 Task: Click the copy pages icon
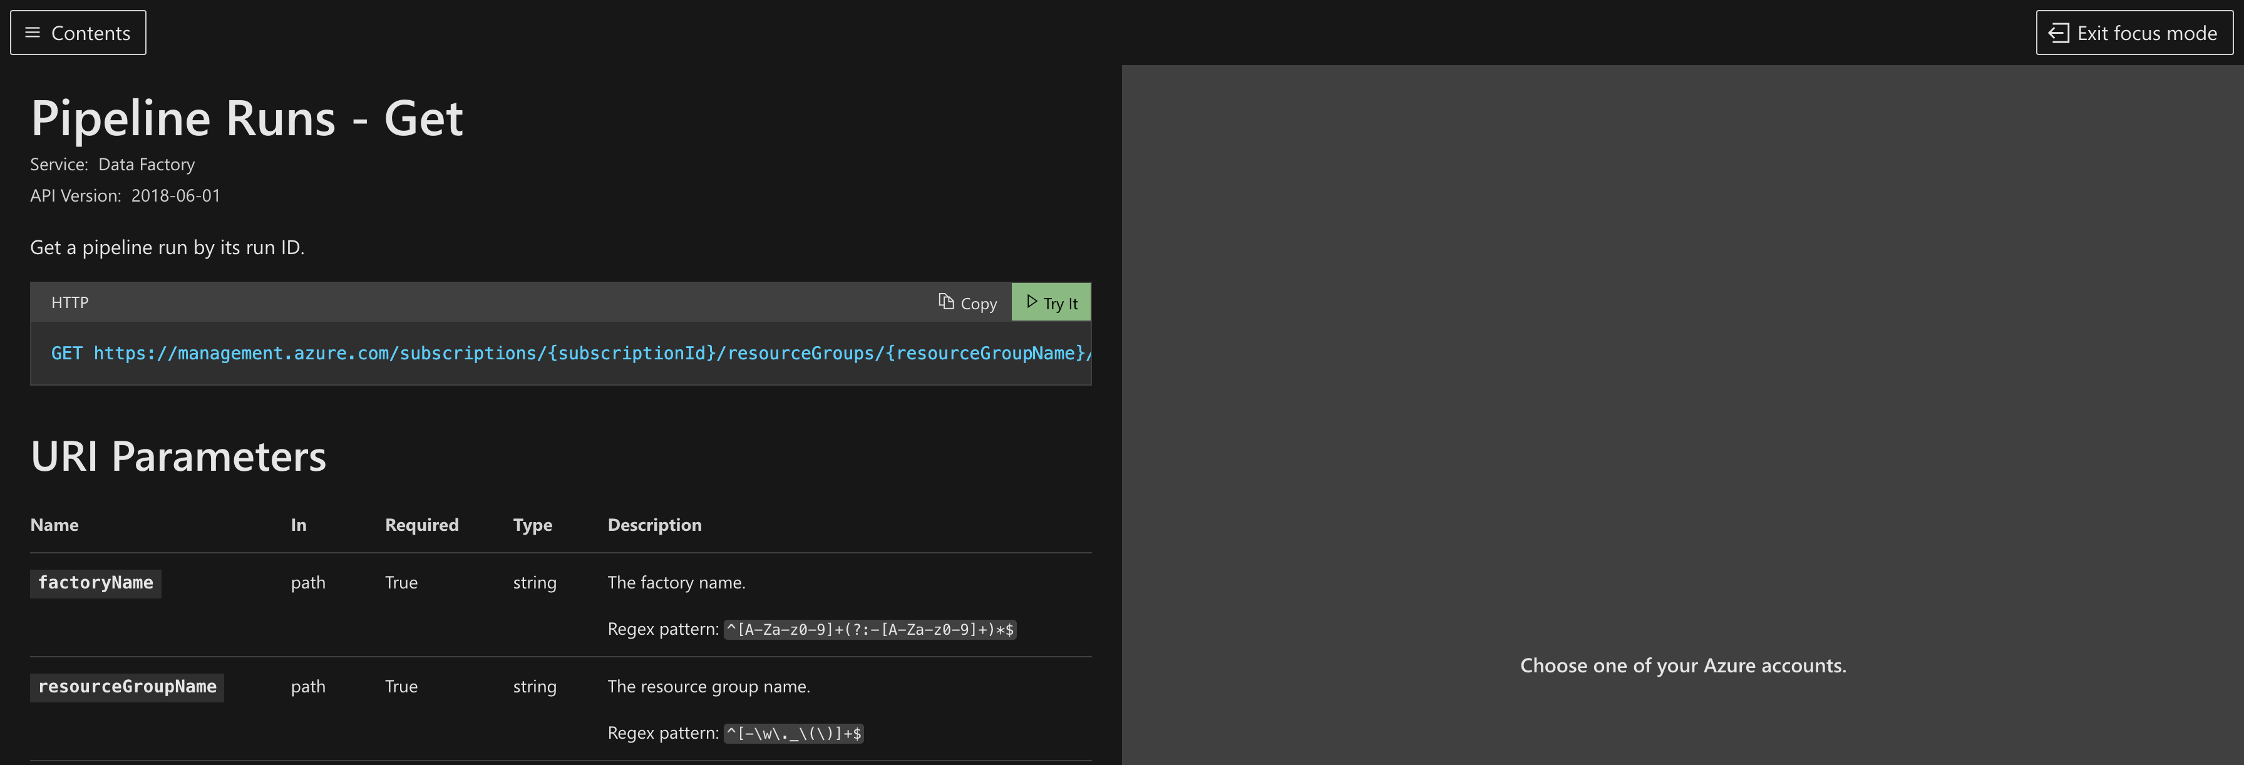coord(946,302)
